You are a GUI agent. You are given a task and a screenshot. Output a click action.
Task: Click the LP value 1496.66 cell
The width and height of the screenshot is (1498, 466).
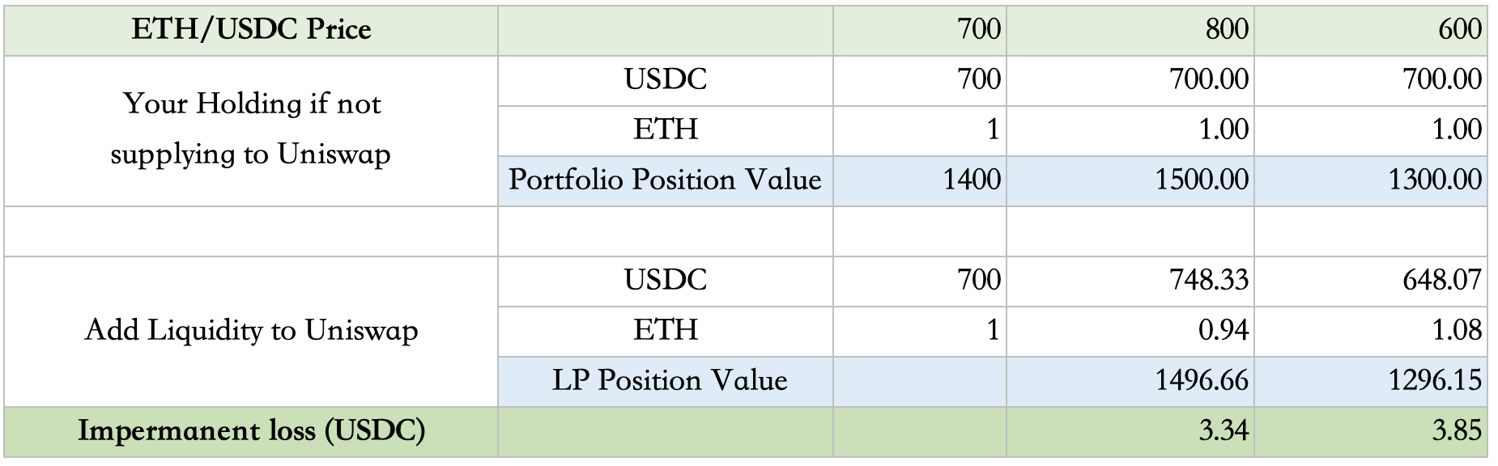coord(1130,381)
